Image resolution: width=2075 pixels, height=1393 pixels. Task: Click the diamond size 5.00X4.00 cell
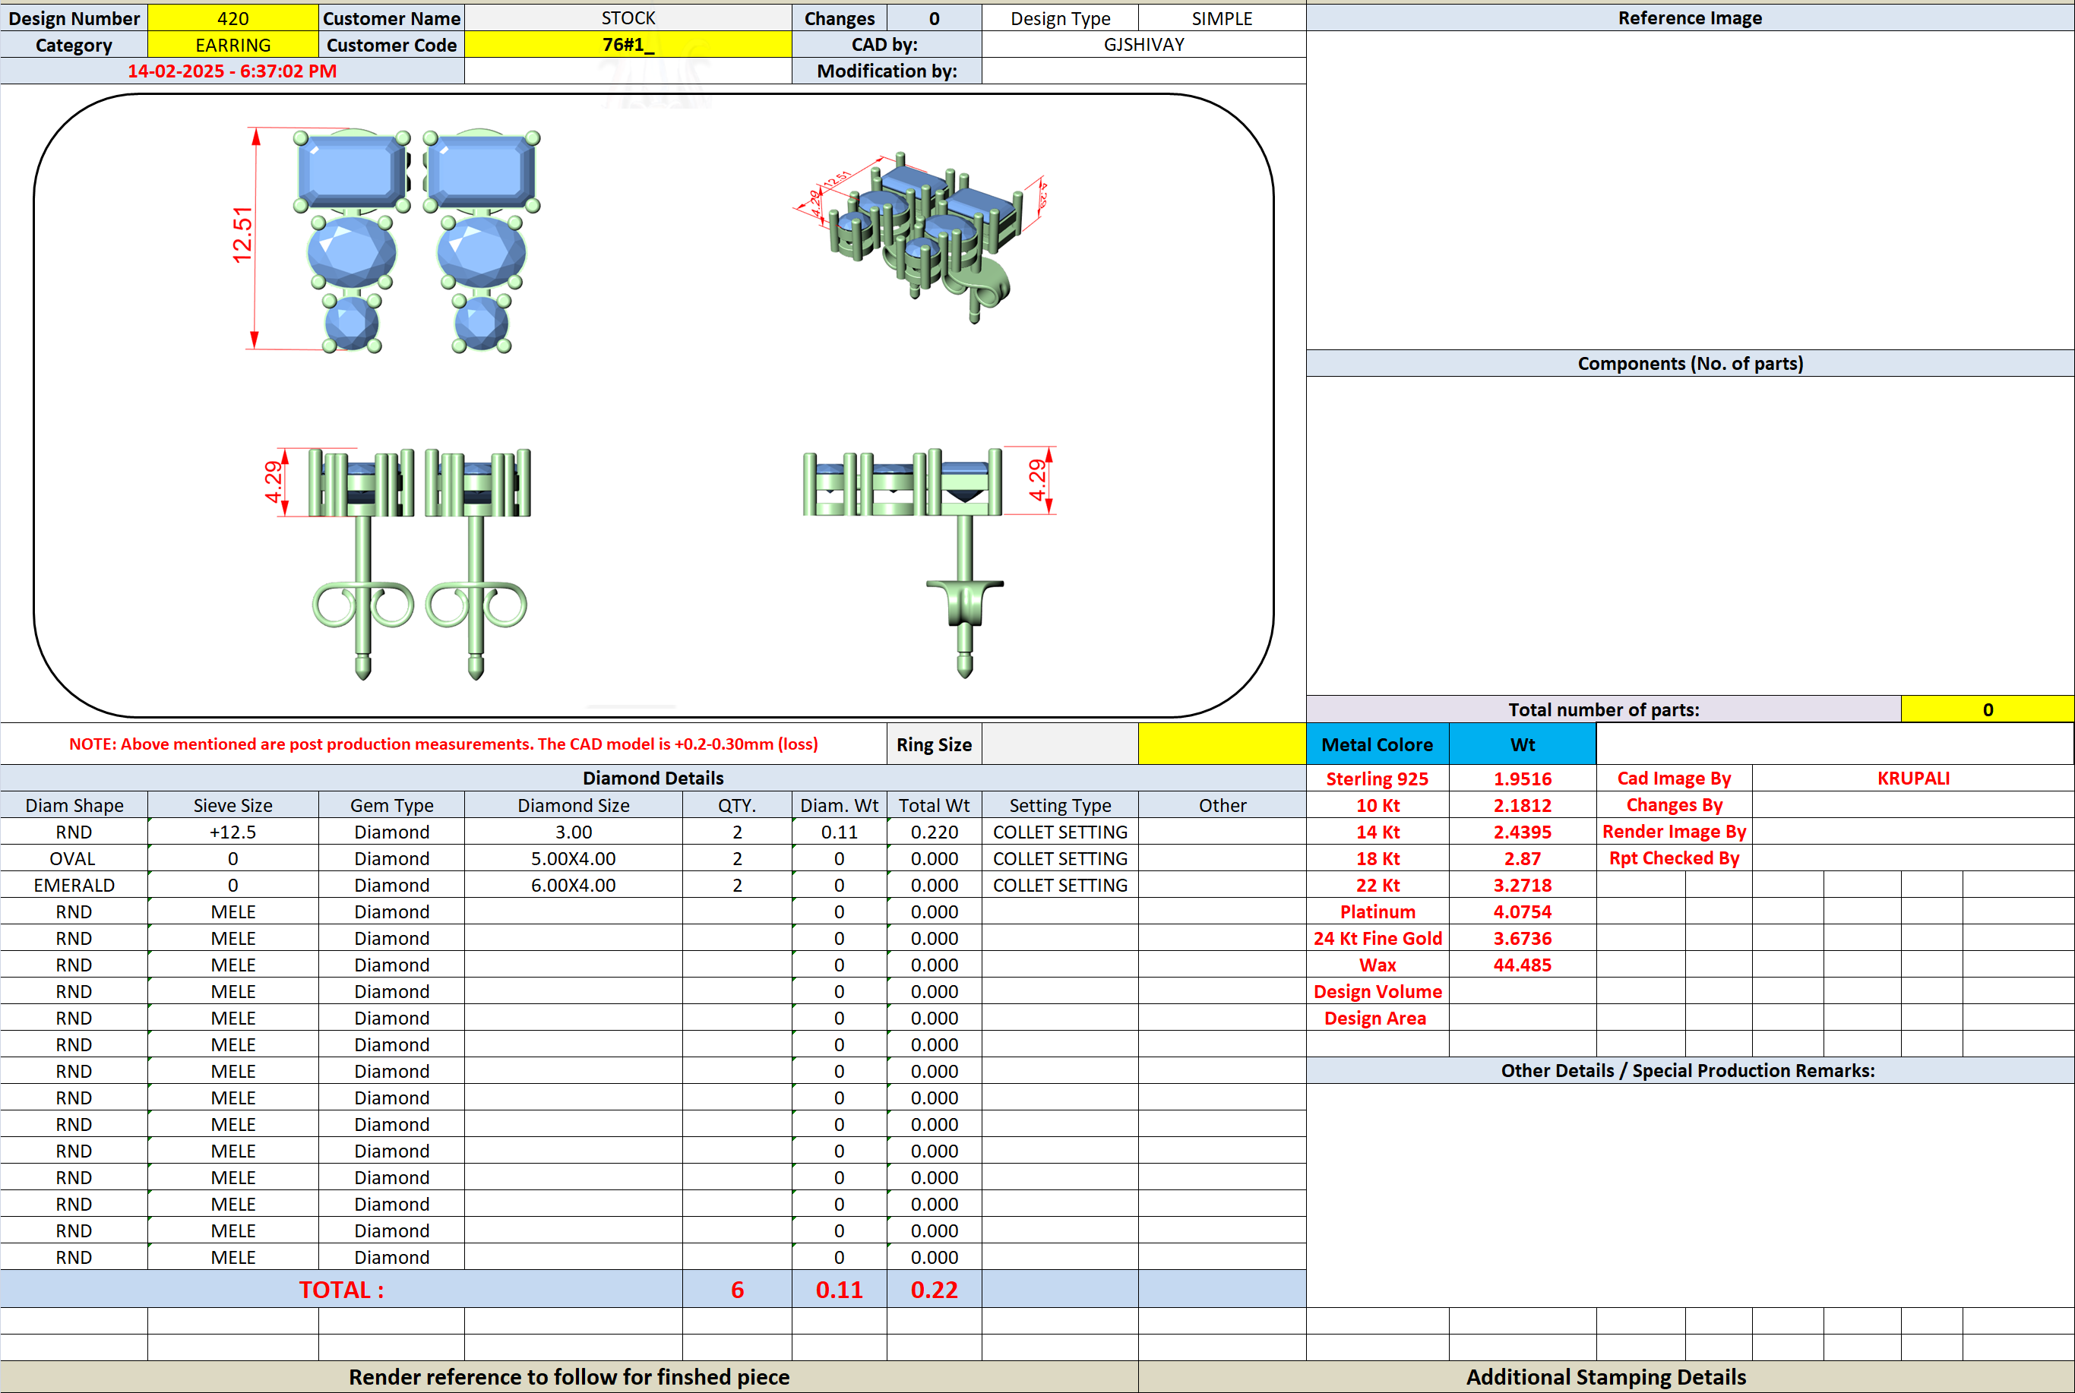pyautogui.click(x=573, y=858)
